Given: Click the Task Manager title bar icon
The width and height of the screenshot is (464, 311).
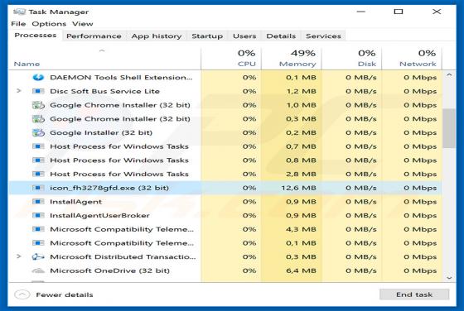Looking at the screenshot, I should (20, 12).
